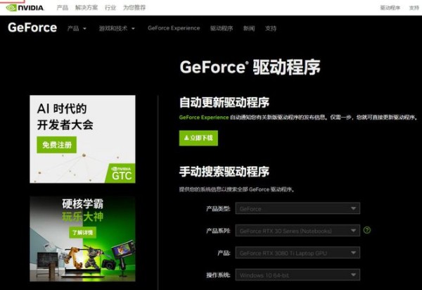
Task: Click the green help question mark icon
Action: click(x=367, y=230)
